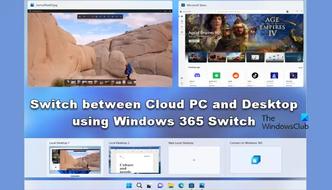Click the 'New Local Desktop' label
332x190 pixels.
click(x=181, y=143)
